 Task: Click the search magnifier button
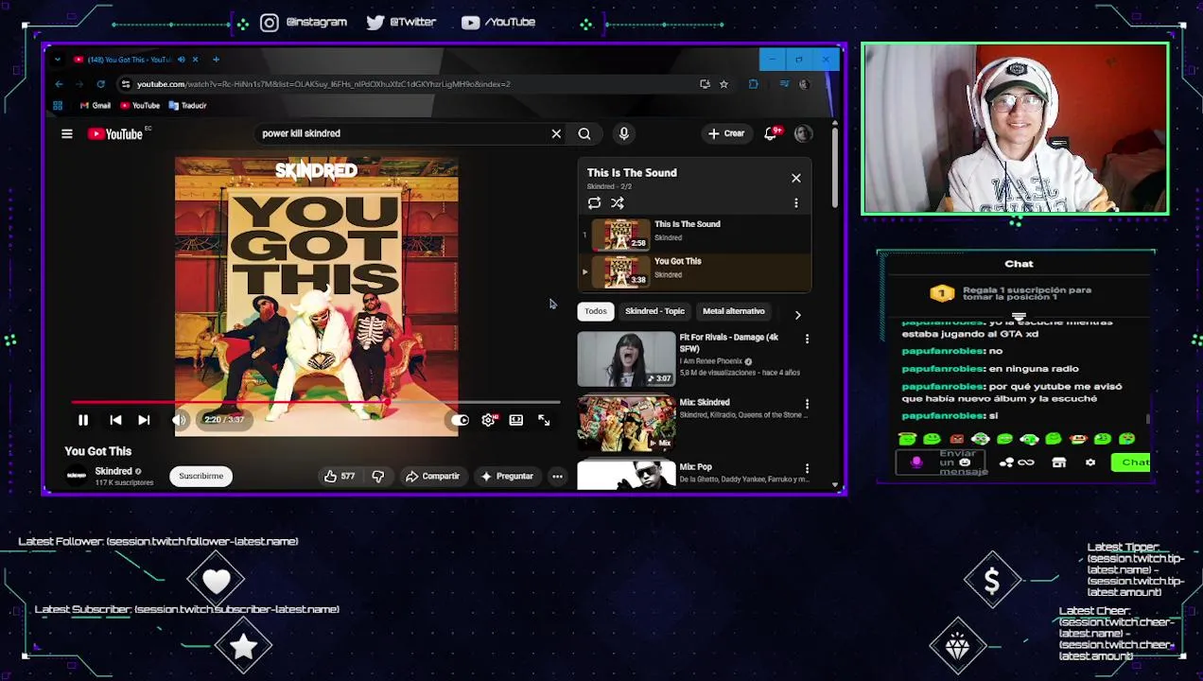click(x=584, y=133)
